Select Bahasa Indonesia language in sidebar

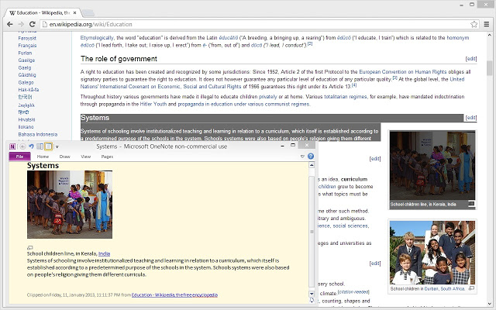tap(38, 134)
